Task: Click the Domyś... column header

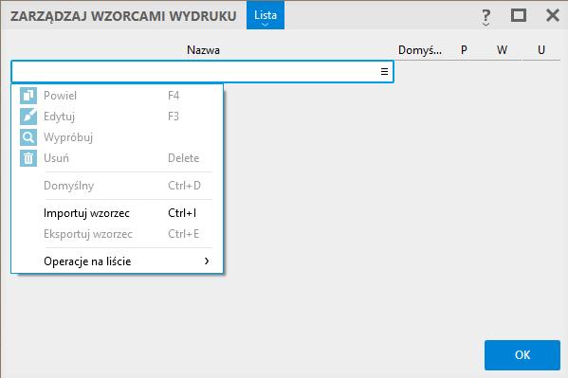Action: pyautogui.click(x=420, y=50)
